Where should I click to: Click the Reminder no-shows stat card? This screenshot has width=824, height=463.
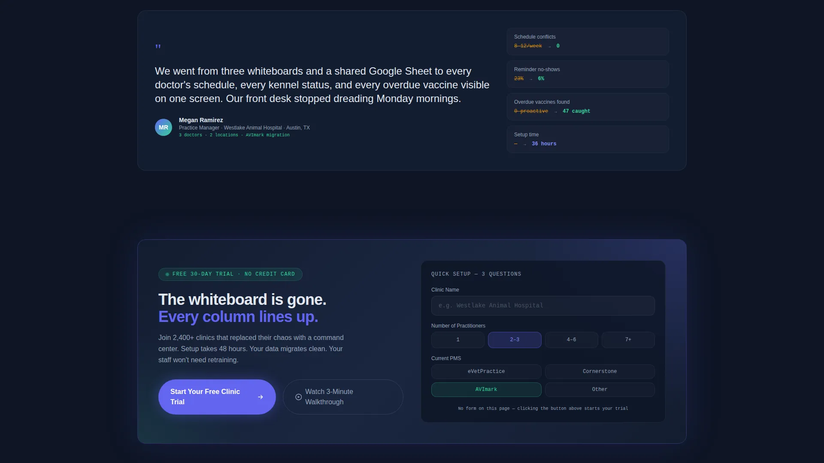point(588,74)
